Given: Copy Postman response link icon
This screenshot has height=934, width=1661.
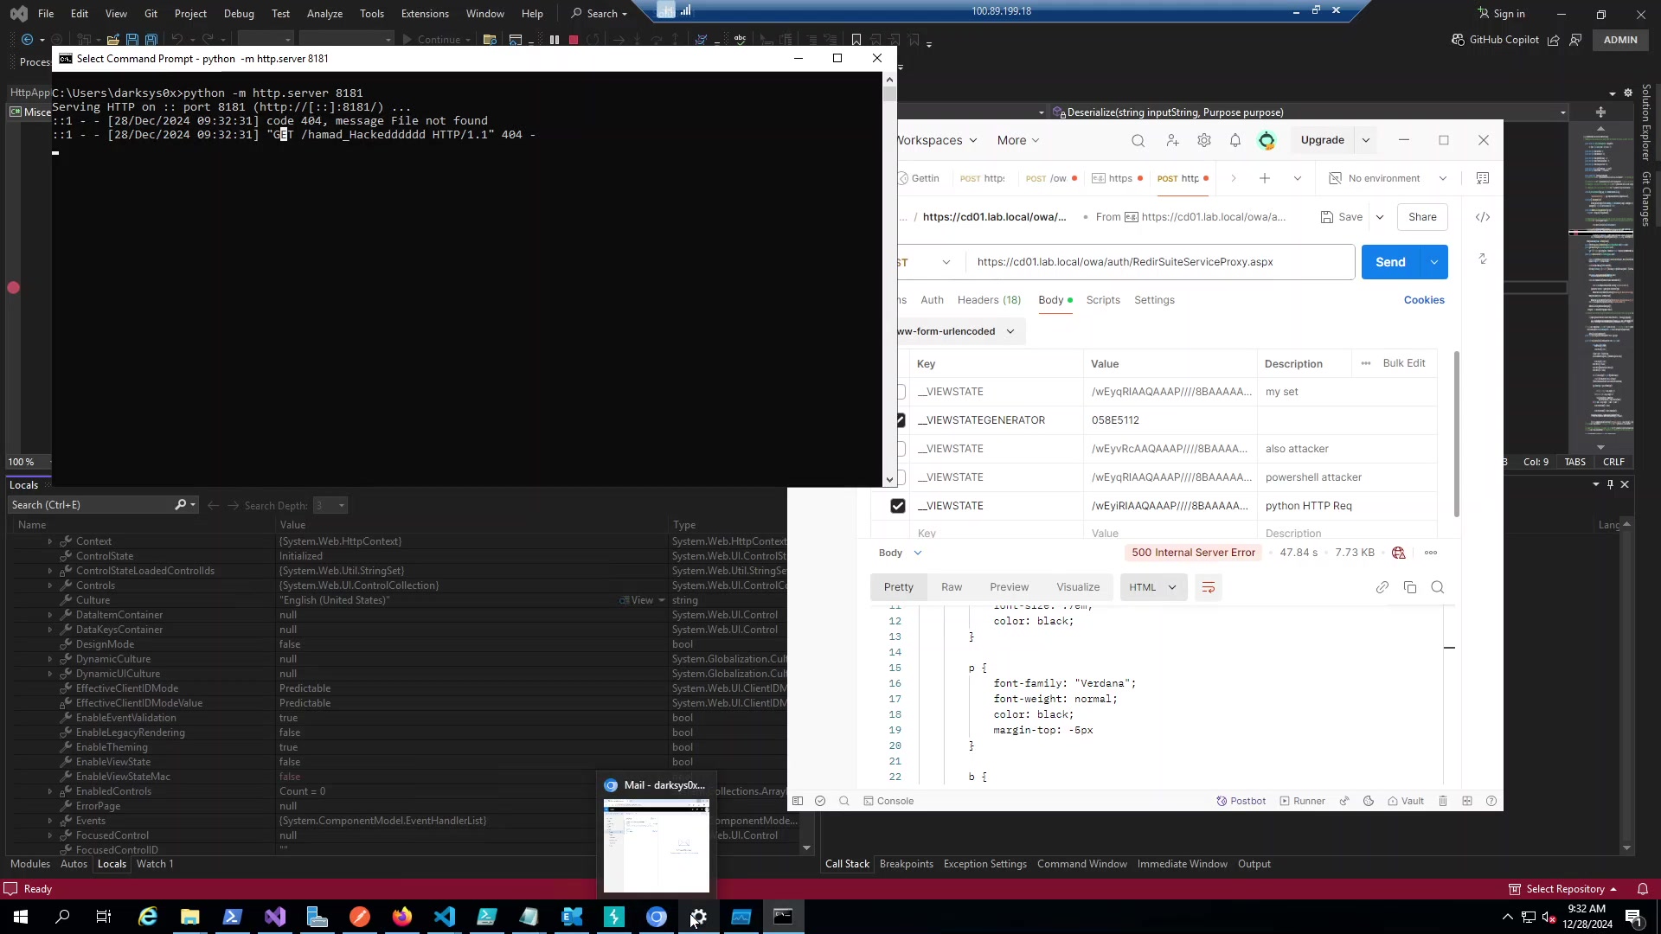Looking at the screenshot, I should point(1382,587).
